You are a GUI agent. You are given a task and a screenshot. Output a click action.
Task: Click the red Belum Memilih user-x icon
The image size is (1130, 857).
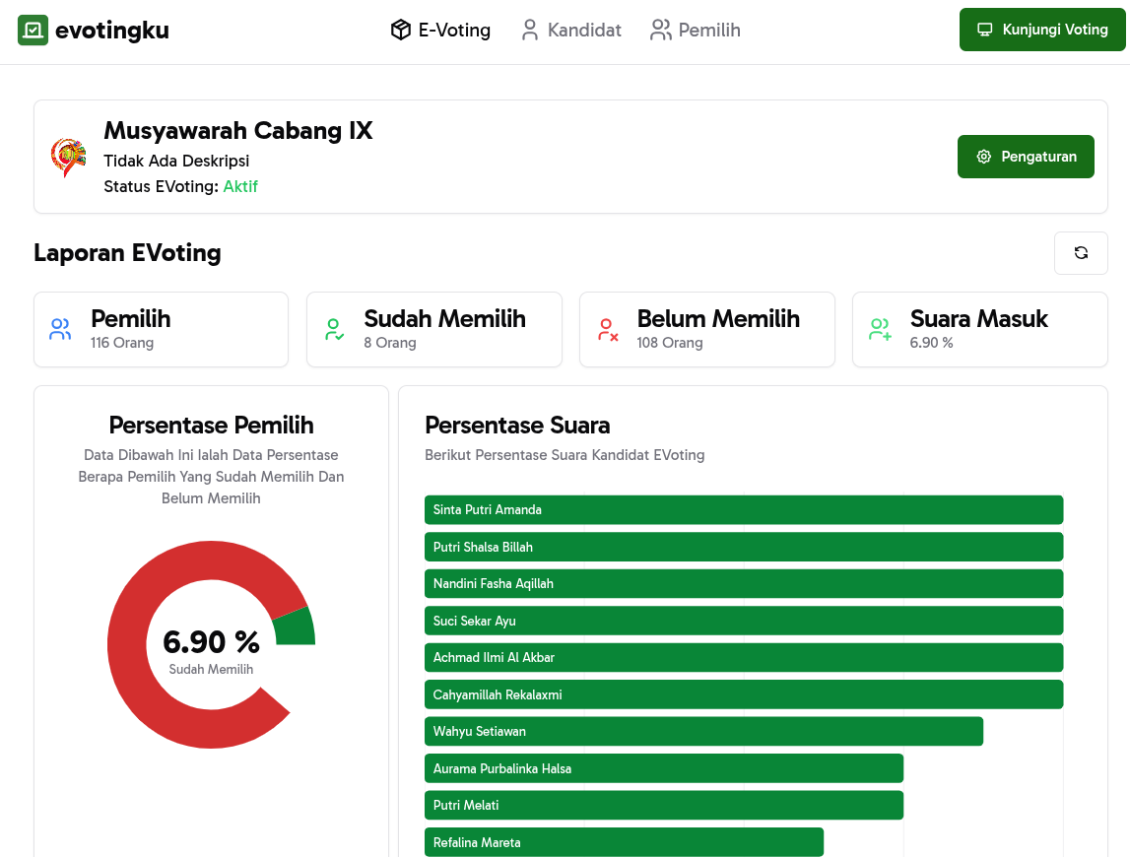[607, 329]
